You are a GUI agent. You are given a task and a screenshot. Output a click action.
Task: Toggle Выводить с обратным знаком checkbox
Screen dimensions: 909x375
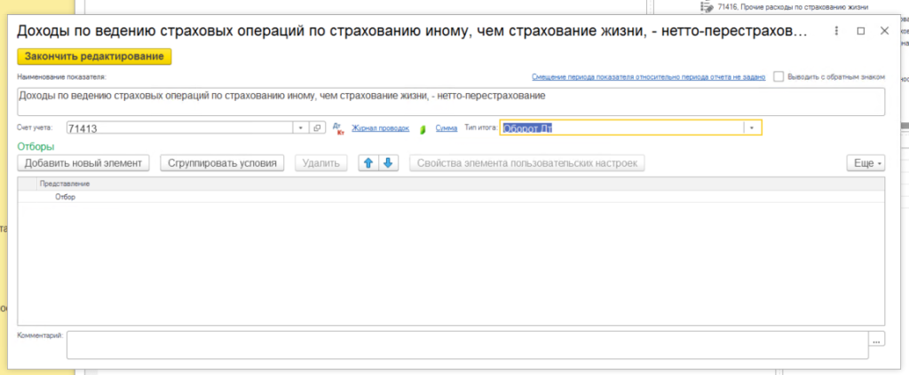(x=779, y=77)
